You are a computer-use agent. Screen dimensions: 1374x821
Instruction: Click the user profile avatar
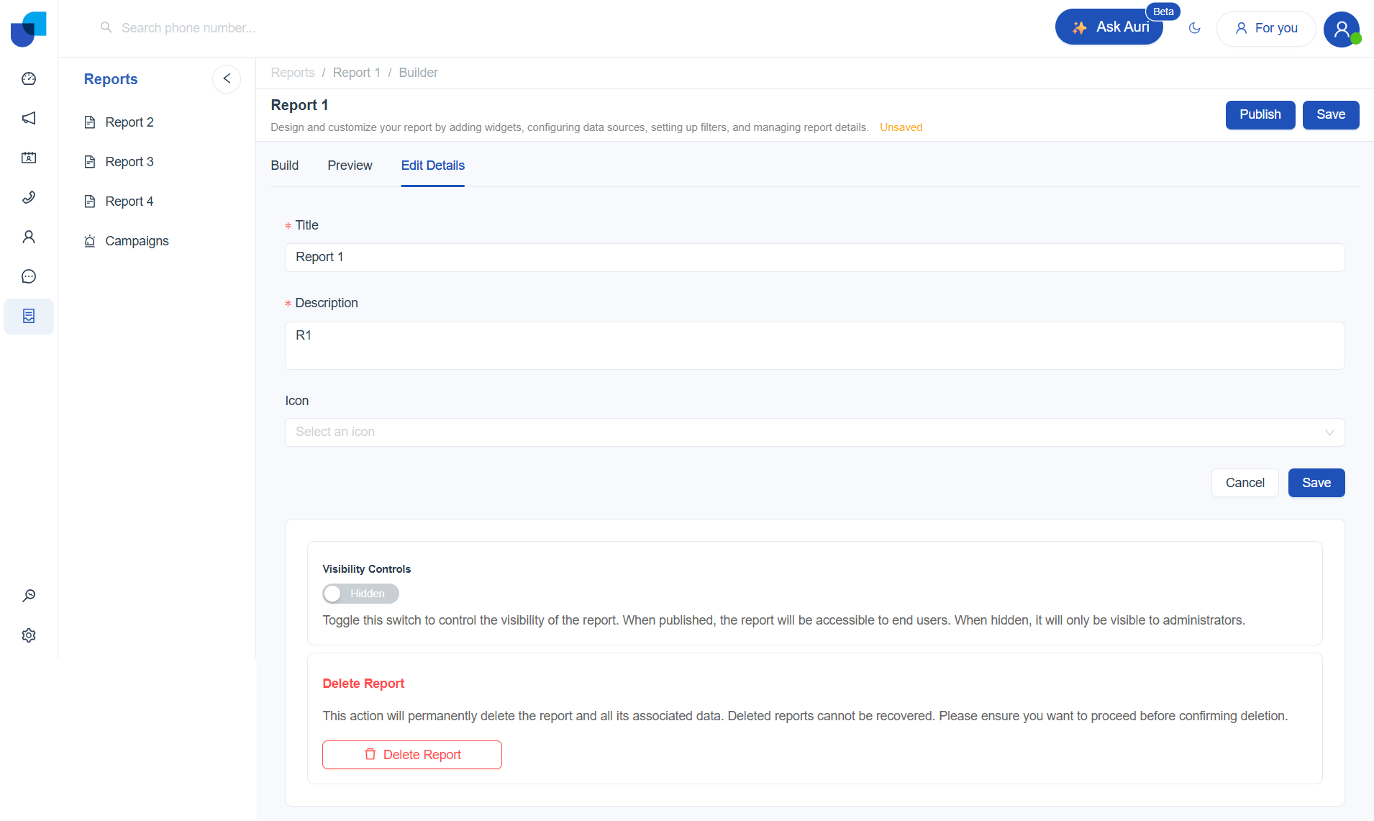click(1341, 29)
